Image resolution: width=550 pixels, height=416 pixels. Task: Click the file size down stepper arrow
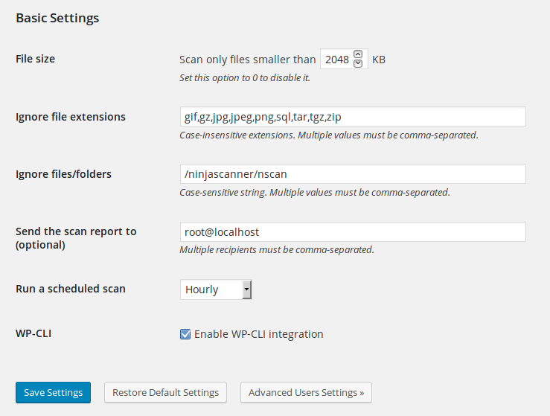click(x=358, y=64)
